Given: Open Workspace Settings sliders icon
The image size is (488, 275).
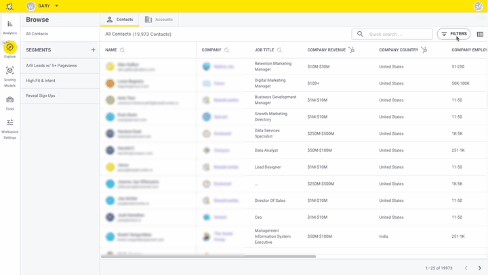Looking at the screenshot, I should pyautogui.click(x=10, y=122).
